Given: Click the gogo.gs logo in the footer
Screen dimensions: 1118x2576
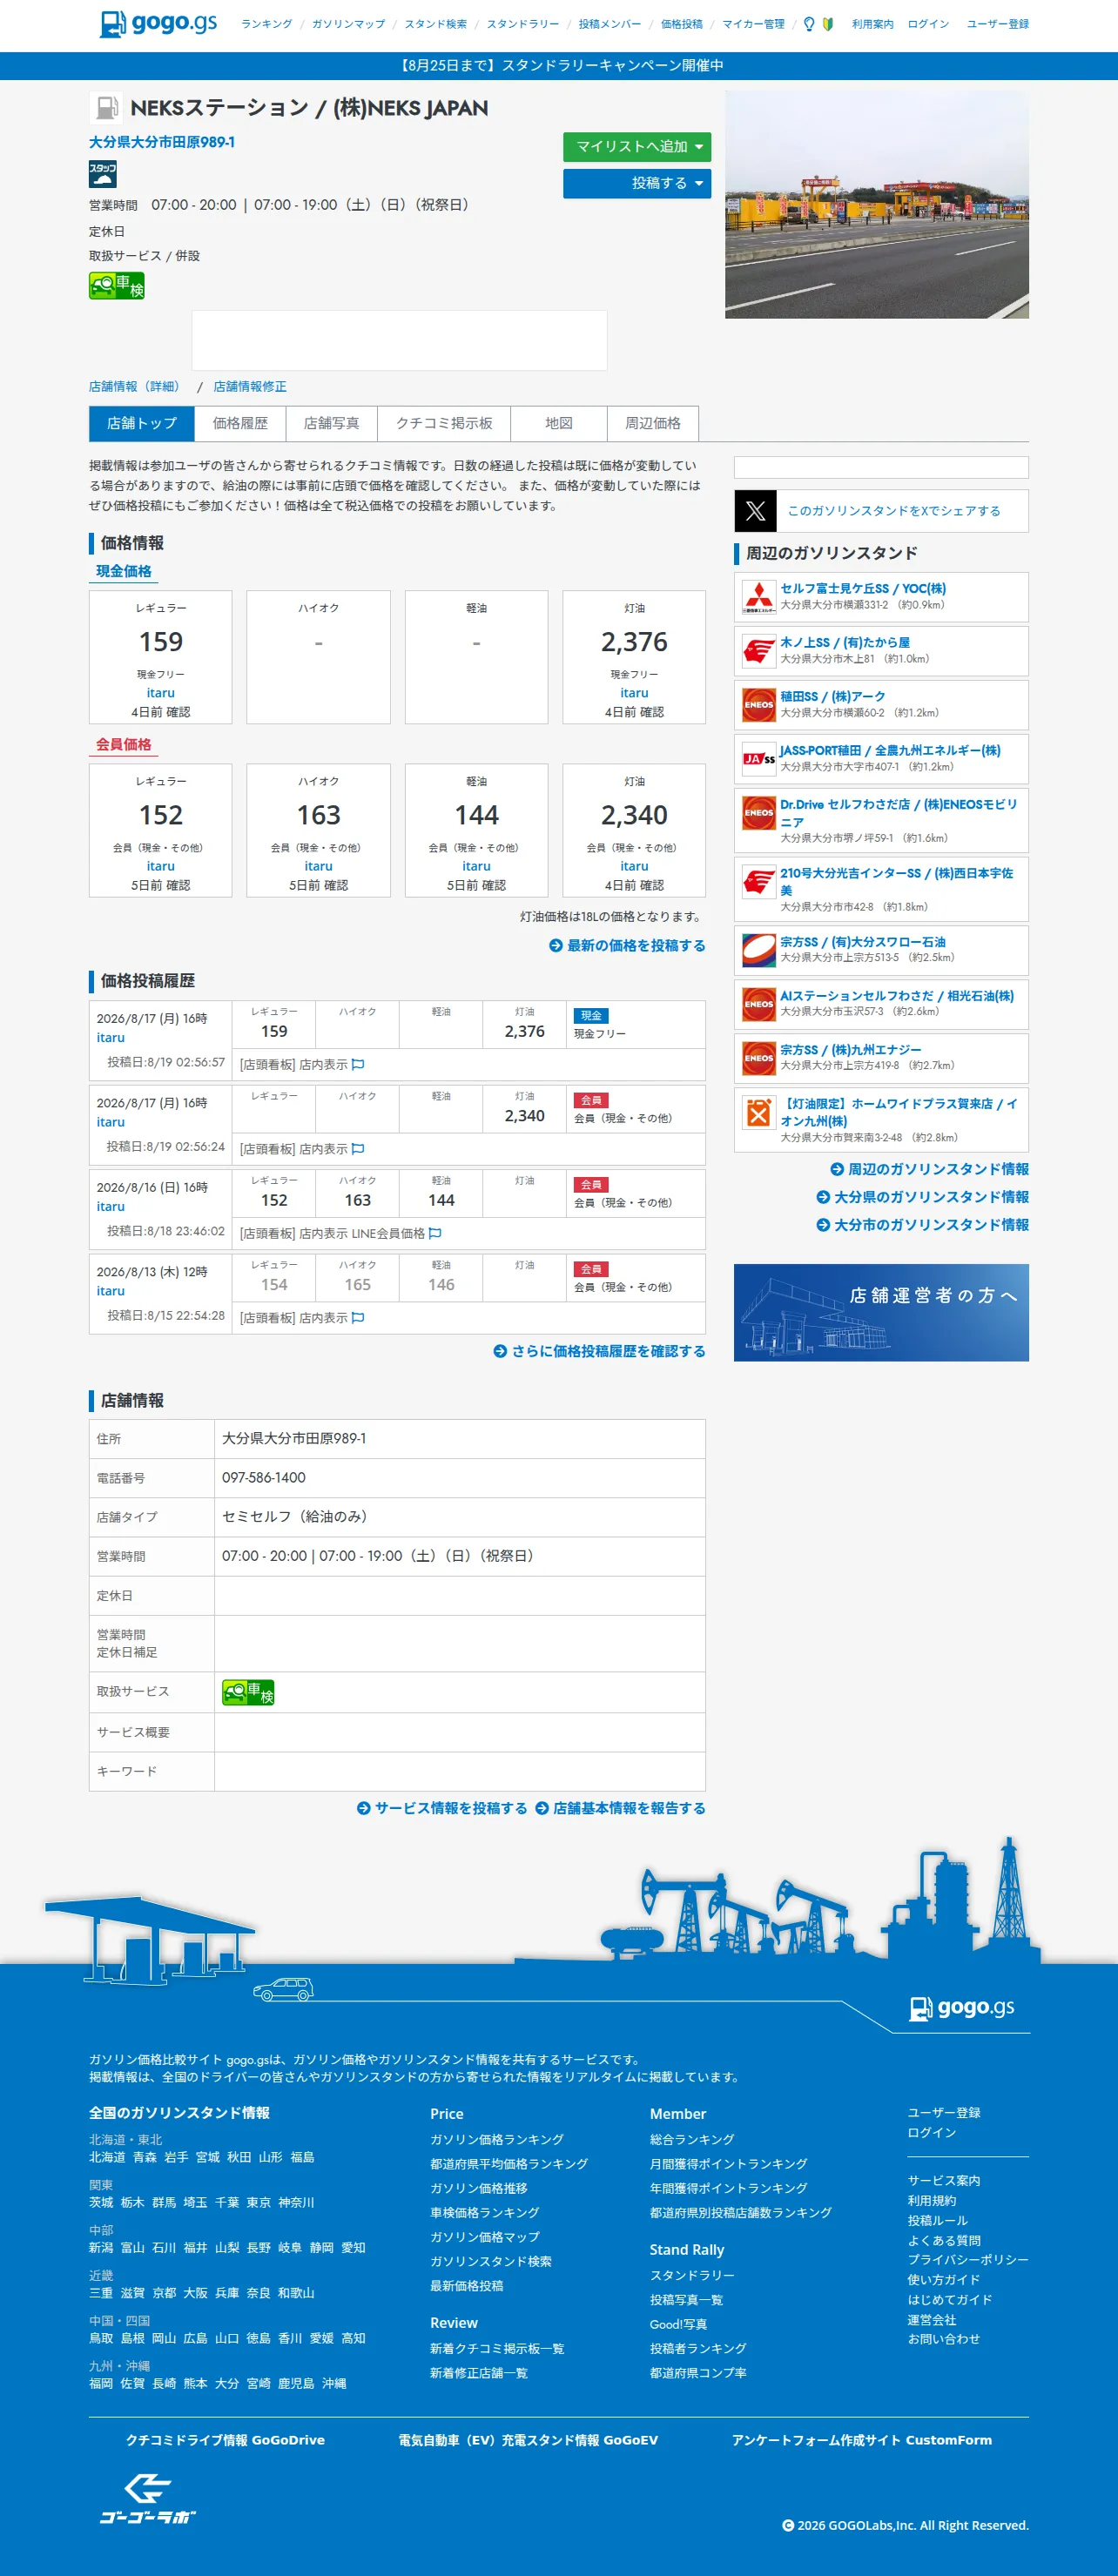Looking at the screenshot, I should pyautogui.click(x=962, y=2007).
